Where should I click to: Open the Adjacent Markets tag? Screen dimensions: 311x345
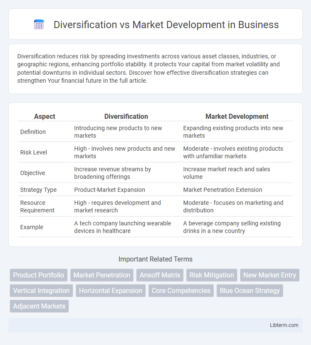coord(39,306)
